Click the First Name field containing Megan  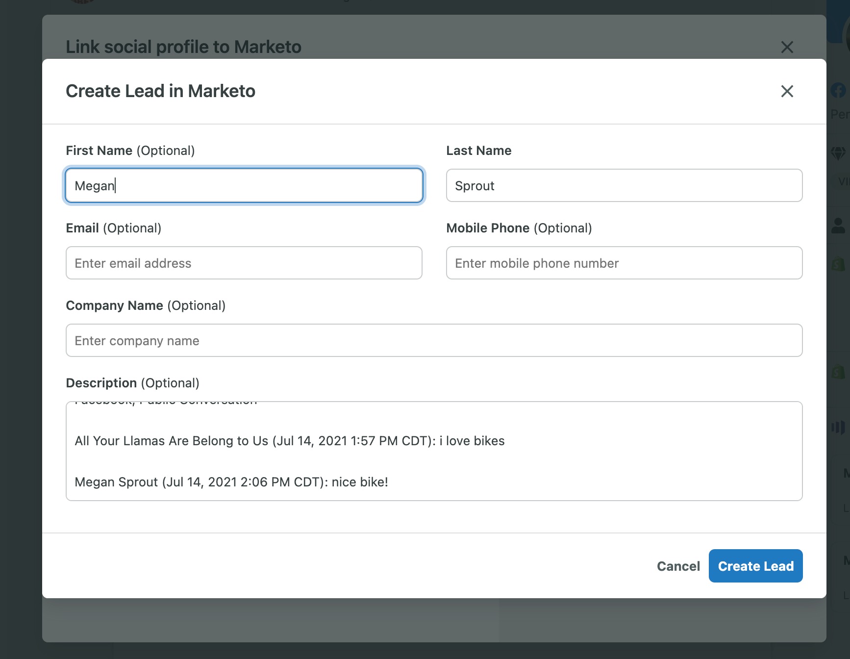pyautogui.click(x=244, y=185)
